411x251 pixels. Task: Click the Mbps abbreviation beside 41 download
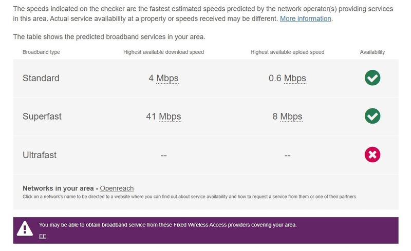pyautogui.click(x=170, y=117)
